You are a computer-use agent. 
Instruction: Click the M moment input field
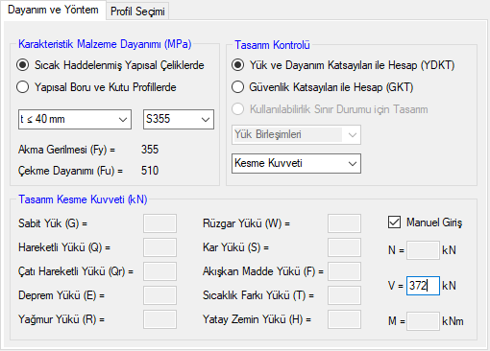click(x=423, y=321)
